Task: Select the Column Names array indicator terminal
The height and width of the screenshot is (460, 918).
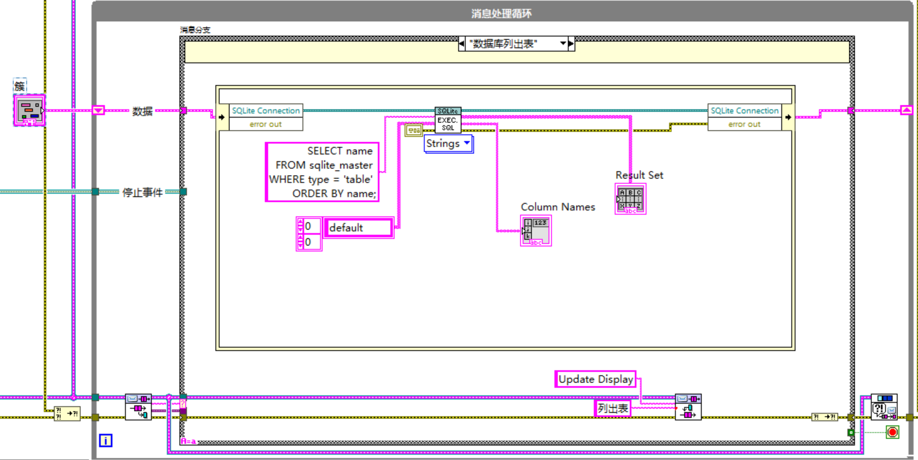Action: point(536,231)
